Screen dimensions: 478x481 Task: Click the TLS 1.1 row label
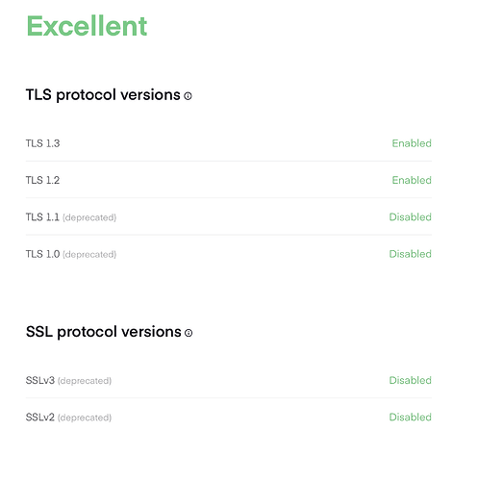[42, 217]
